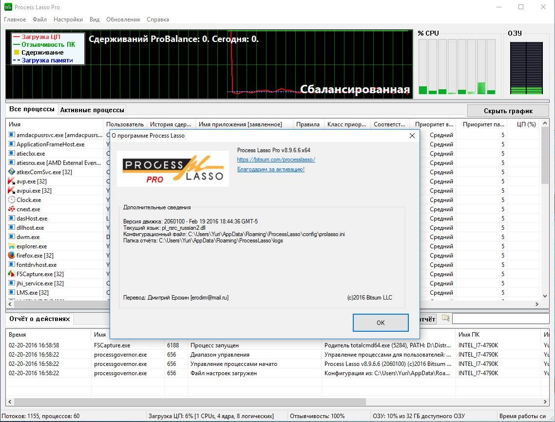Click the cnext.exe red icon
Viewport: 555px width, 422px height.
(11, 209)
